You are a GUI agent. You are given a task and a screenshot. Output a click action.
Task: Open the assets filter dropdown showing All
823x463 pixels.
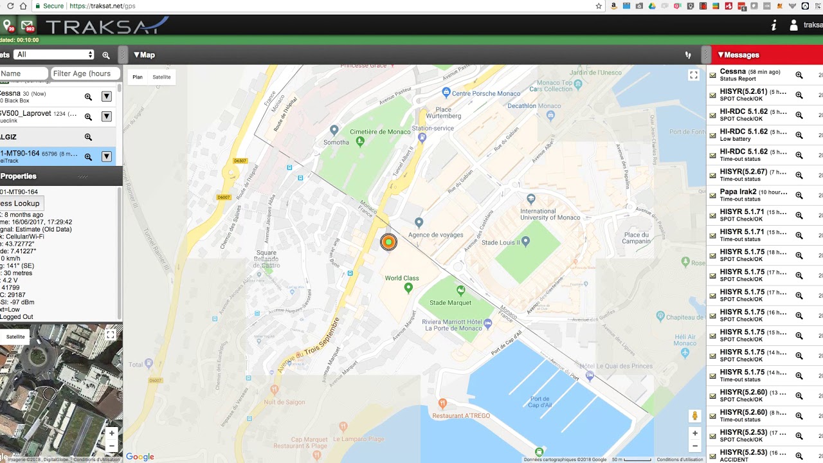pos(54,55)
